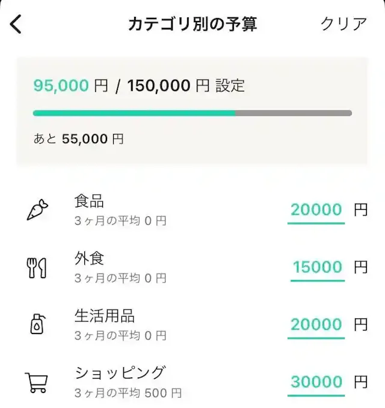The width and height of the screenshot is (385, 408).
Task: Edit the 外食 budget field 15000
Action: (317, 267)
